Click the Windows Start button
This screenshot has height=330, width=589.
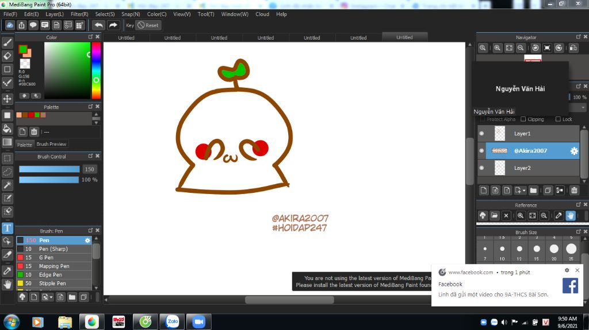tap(12, 322)
